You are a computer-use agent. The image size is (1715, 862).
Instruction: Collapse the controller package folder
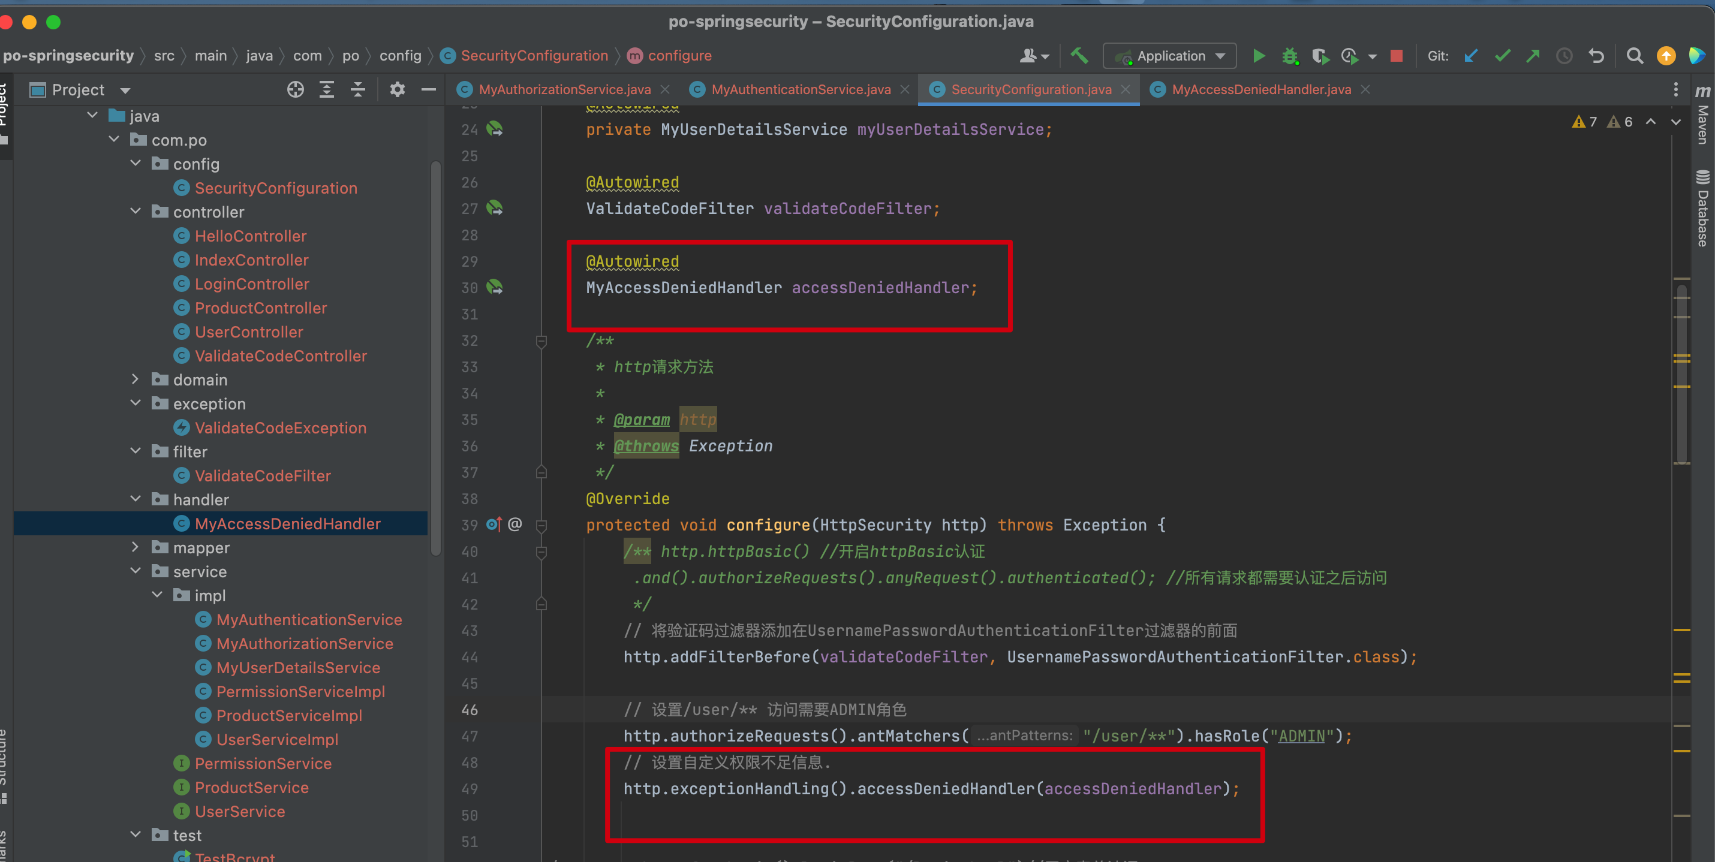click(x=135, y=212)
